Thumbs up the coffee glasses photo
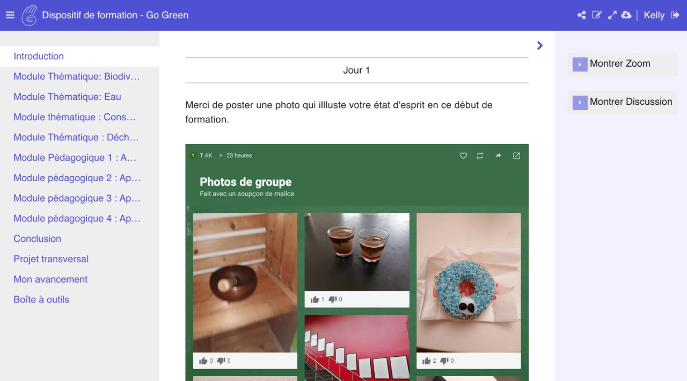This screenshot has height=381, width=687. coord(315,299)
